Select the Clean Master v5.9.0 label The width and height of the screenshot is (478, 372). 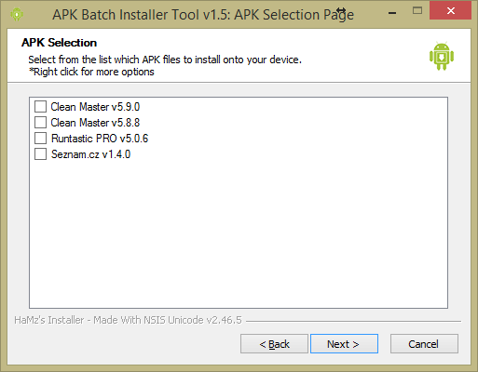(95, 107)
